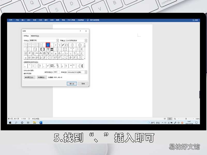Select the あ hiragana character
Viewport: 207px width, 155px height.
pos(59,53)
